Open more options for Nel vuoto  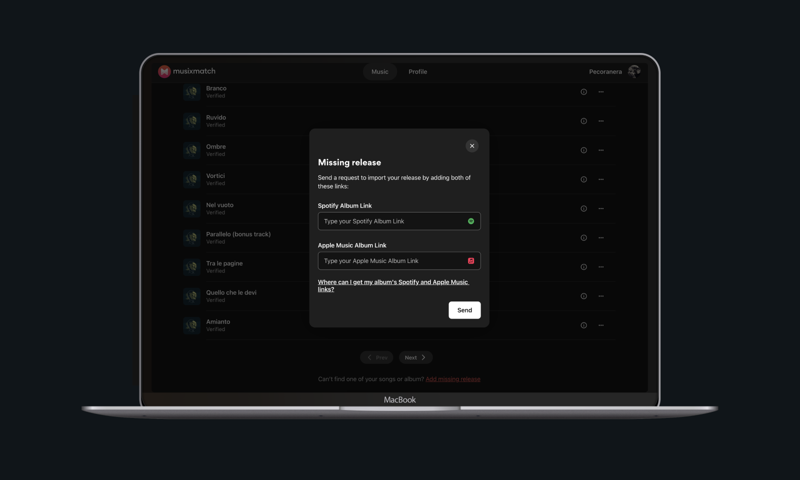[x=601, y=208]
